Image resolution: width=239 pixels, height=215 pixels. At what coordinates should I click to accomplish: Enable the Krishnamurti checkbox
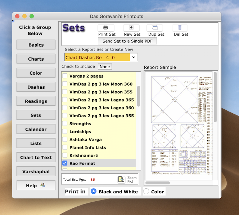[65, 155]
